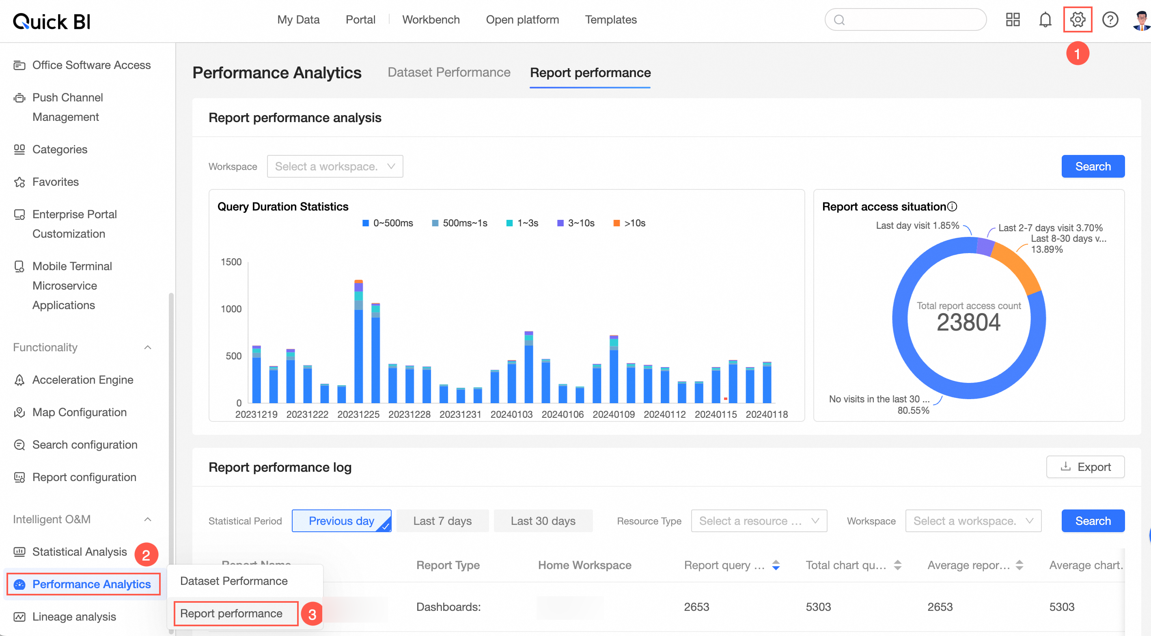Viewport: 1151px width, 636px height.
Task: Select the Previous day period option
Action: pyautogui.click(x=341, y=521)
